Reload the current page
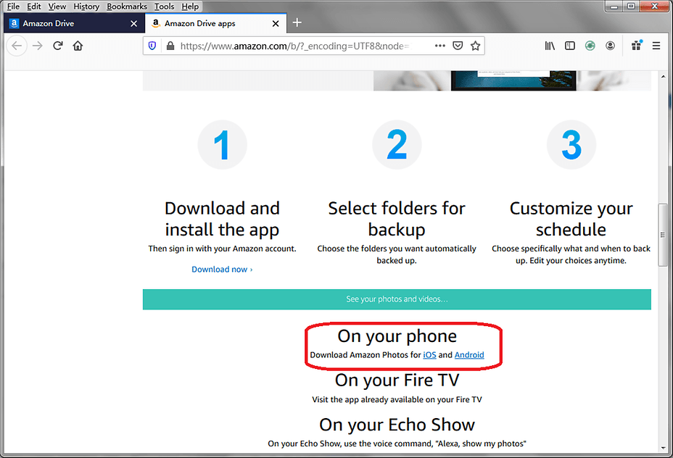 coord(58,46)
